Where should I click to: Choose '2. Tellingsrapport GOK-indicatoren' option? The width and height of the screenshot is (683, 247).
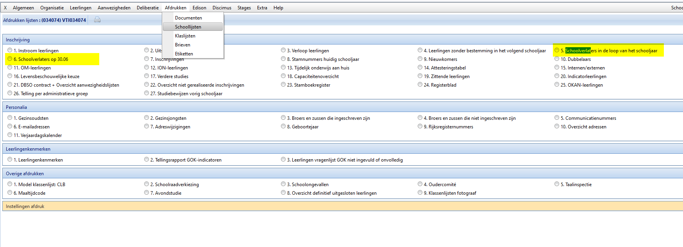[x=147, y=160]
